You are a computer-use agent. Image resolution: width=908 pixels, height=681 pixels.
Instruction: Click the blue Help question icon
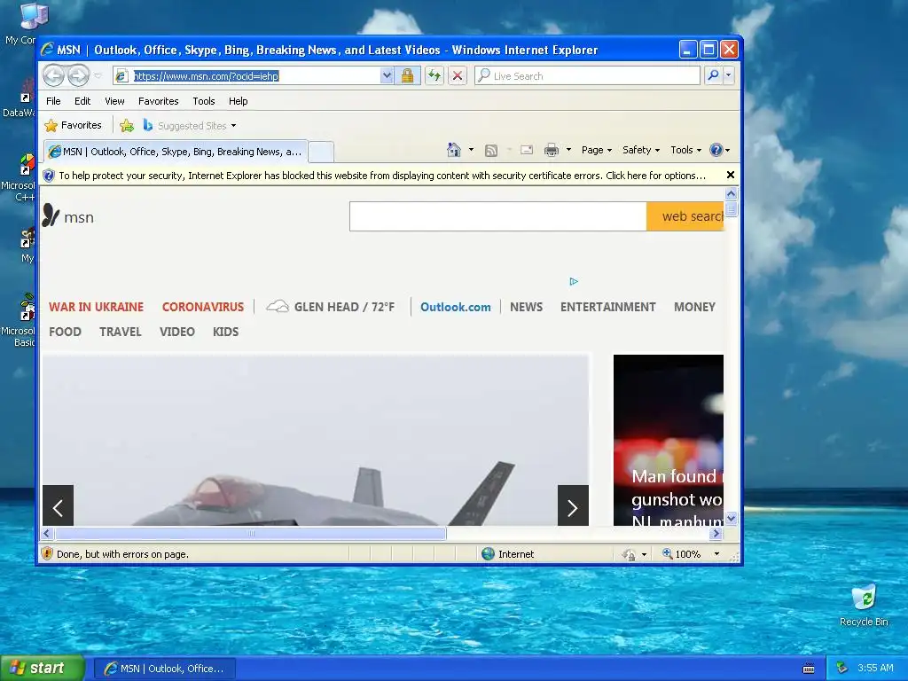(716, 150)
